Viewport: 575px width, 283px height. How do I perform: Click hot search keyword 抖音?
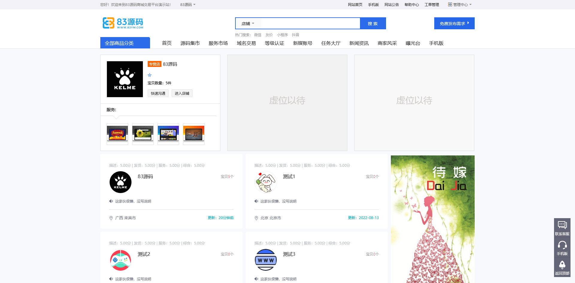pos(296,35)
